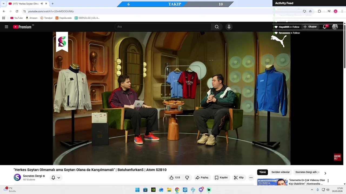Open Windows Start menu
Viewport: 346px width, 194px height.
coord(137,190)
